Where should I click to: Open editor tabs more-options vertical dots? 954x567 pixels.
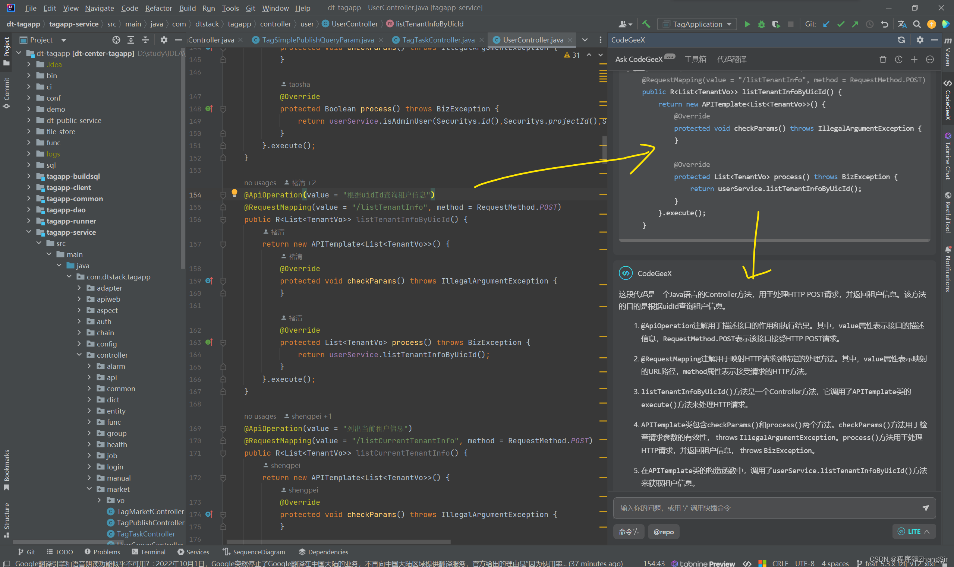pos(600,40)
